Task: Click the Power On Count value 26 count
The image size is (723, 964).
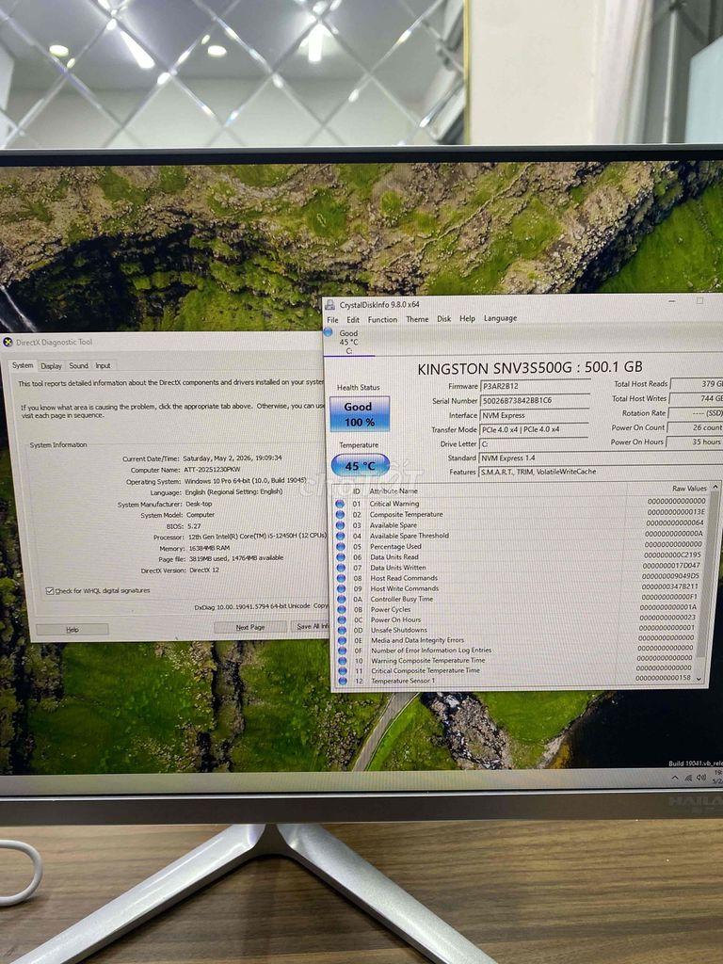Action: tap(696, 427)
